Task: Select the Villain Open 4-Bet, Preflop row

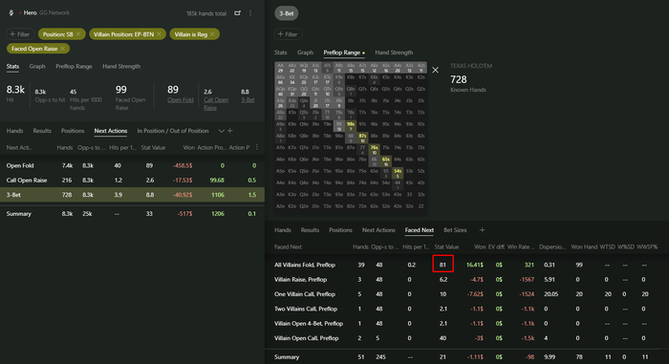Action: [467, 324]
